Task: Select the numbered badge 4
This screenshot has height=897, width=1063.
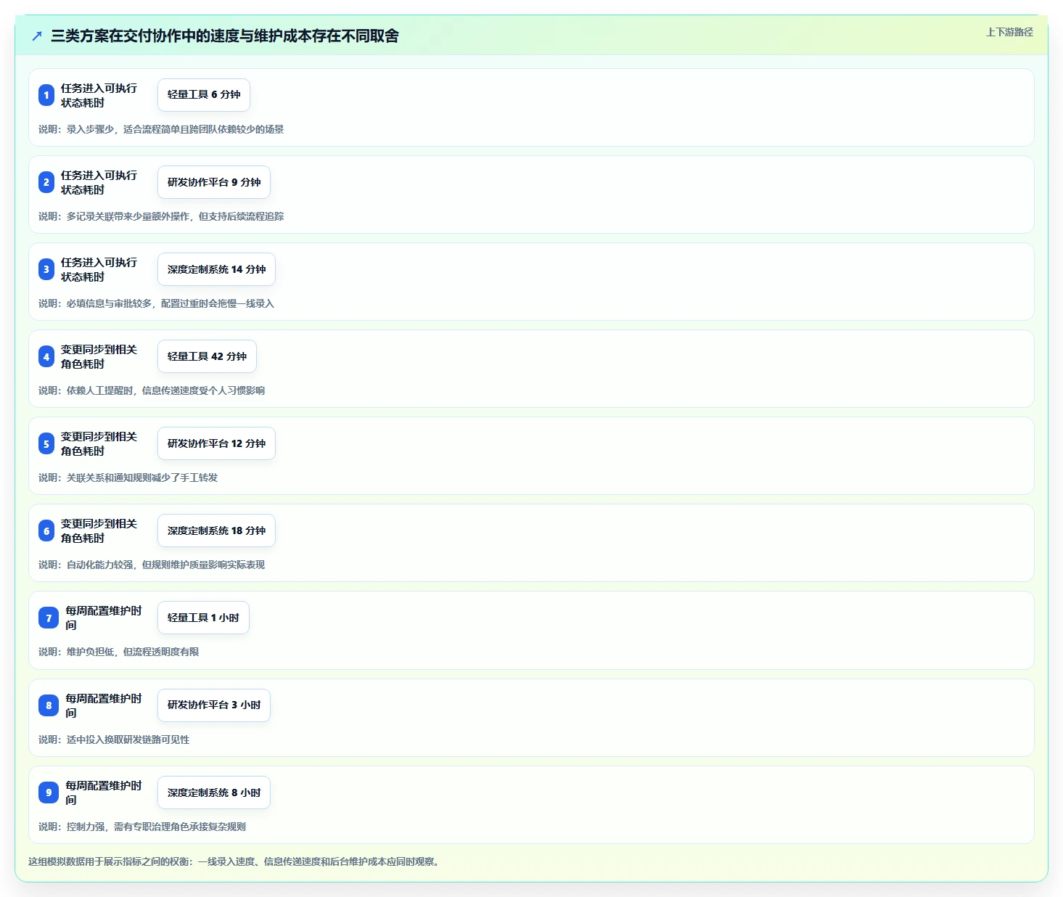Action: click(46, 356)
